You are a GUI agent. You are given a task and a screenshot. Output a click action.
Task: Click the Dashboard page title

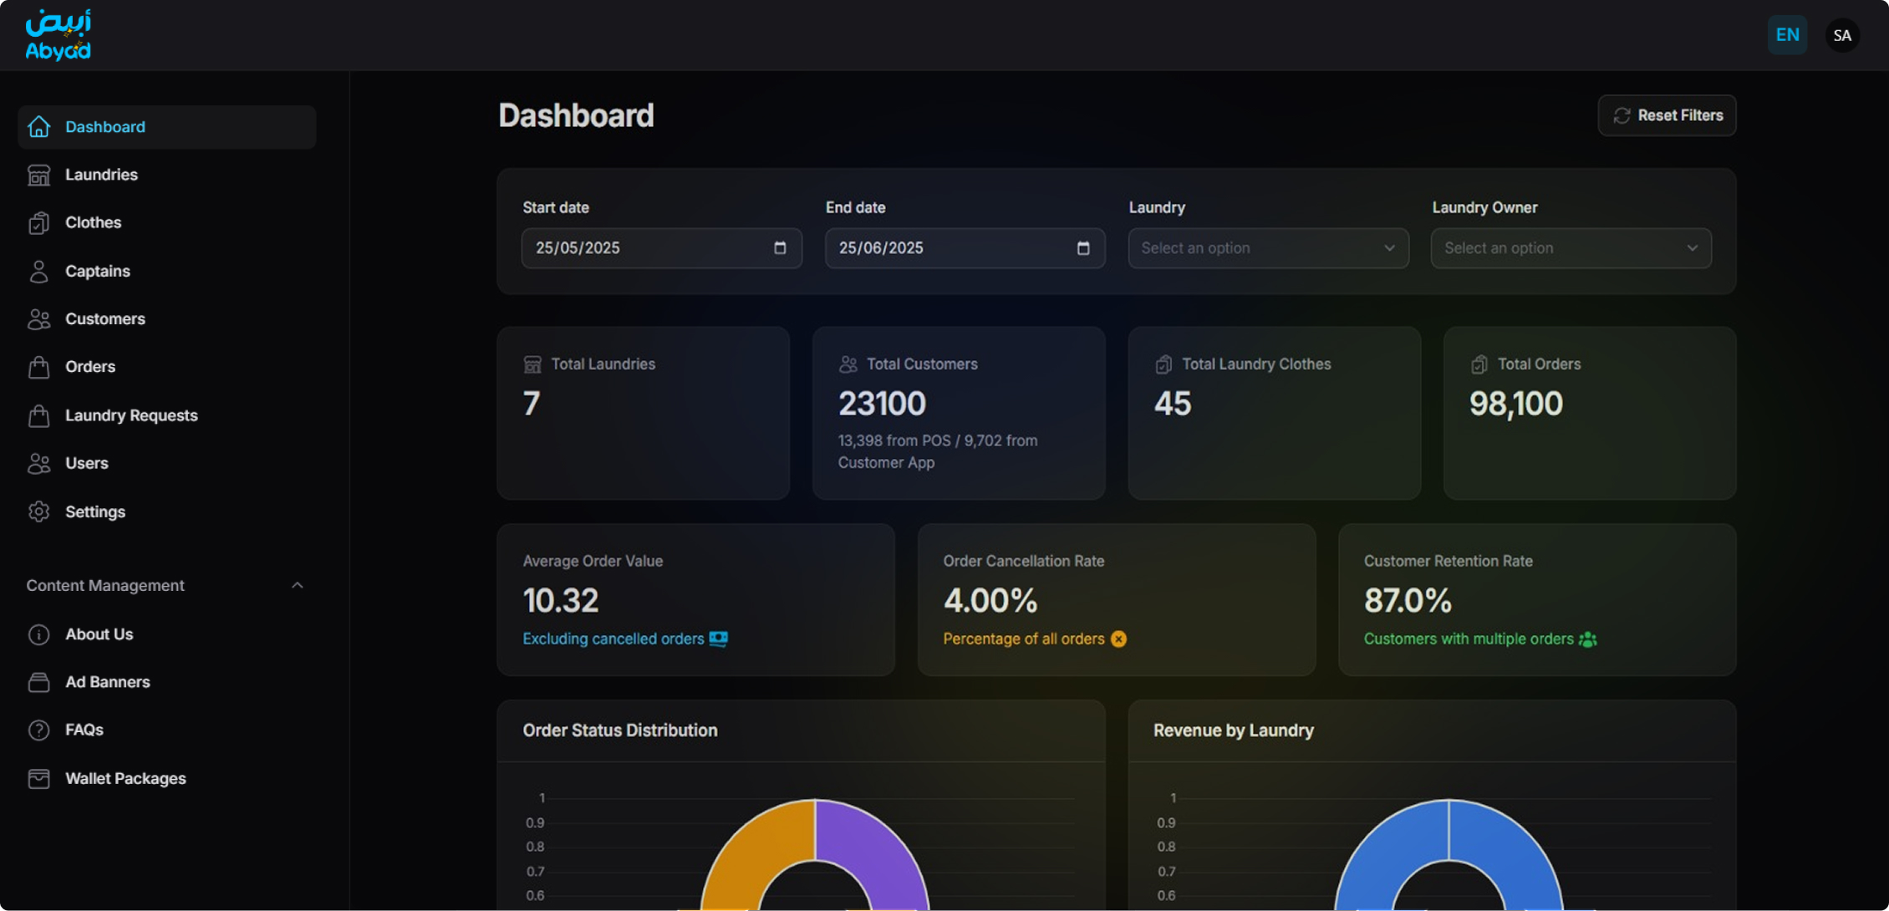(576, 115)
